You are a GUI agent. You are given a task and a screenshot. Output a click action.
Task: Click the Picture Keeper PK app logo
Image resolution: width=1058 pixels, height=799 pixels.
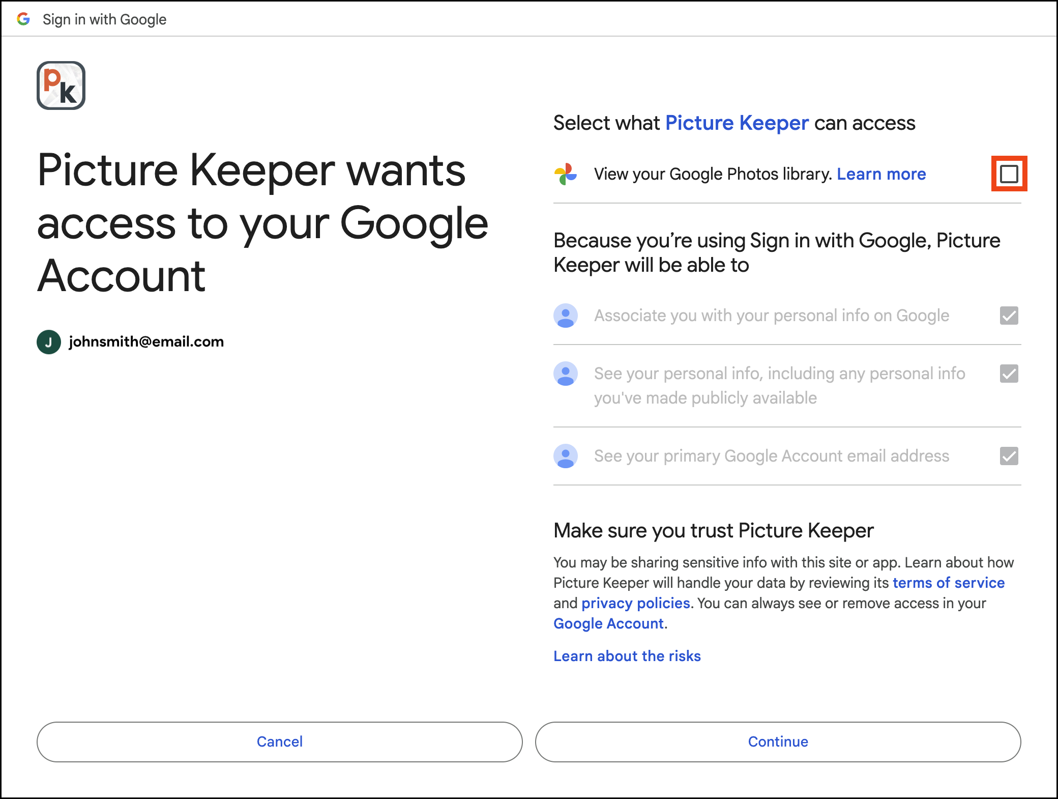pos(61,85)
